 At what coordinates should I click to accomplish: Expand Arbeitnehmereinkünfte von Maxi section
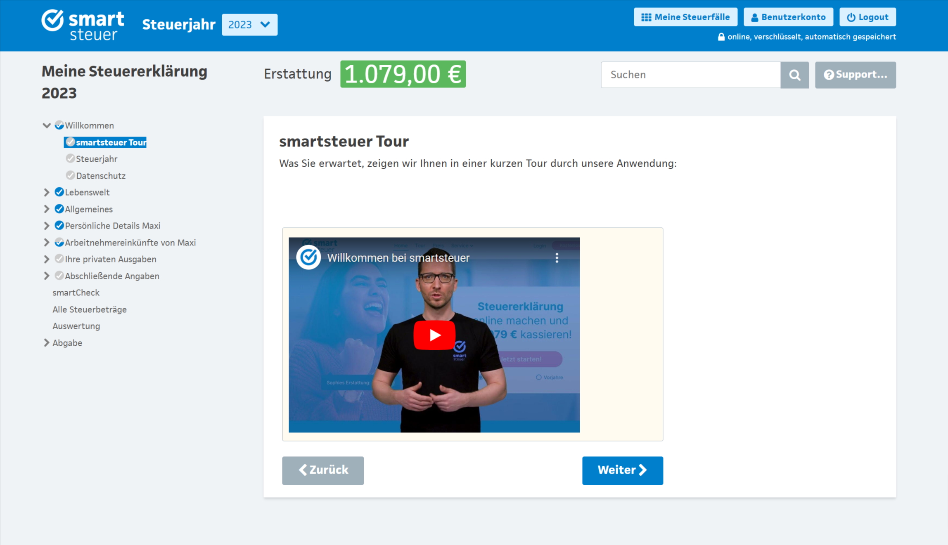point(47,243)
